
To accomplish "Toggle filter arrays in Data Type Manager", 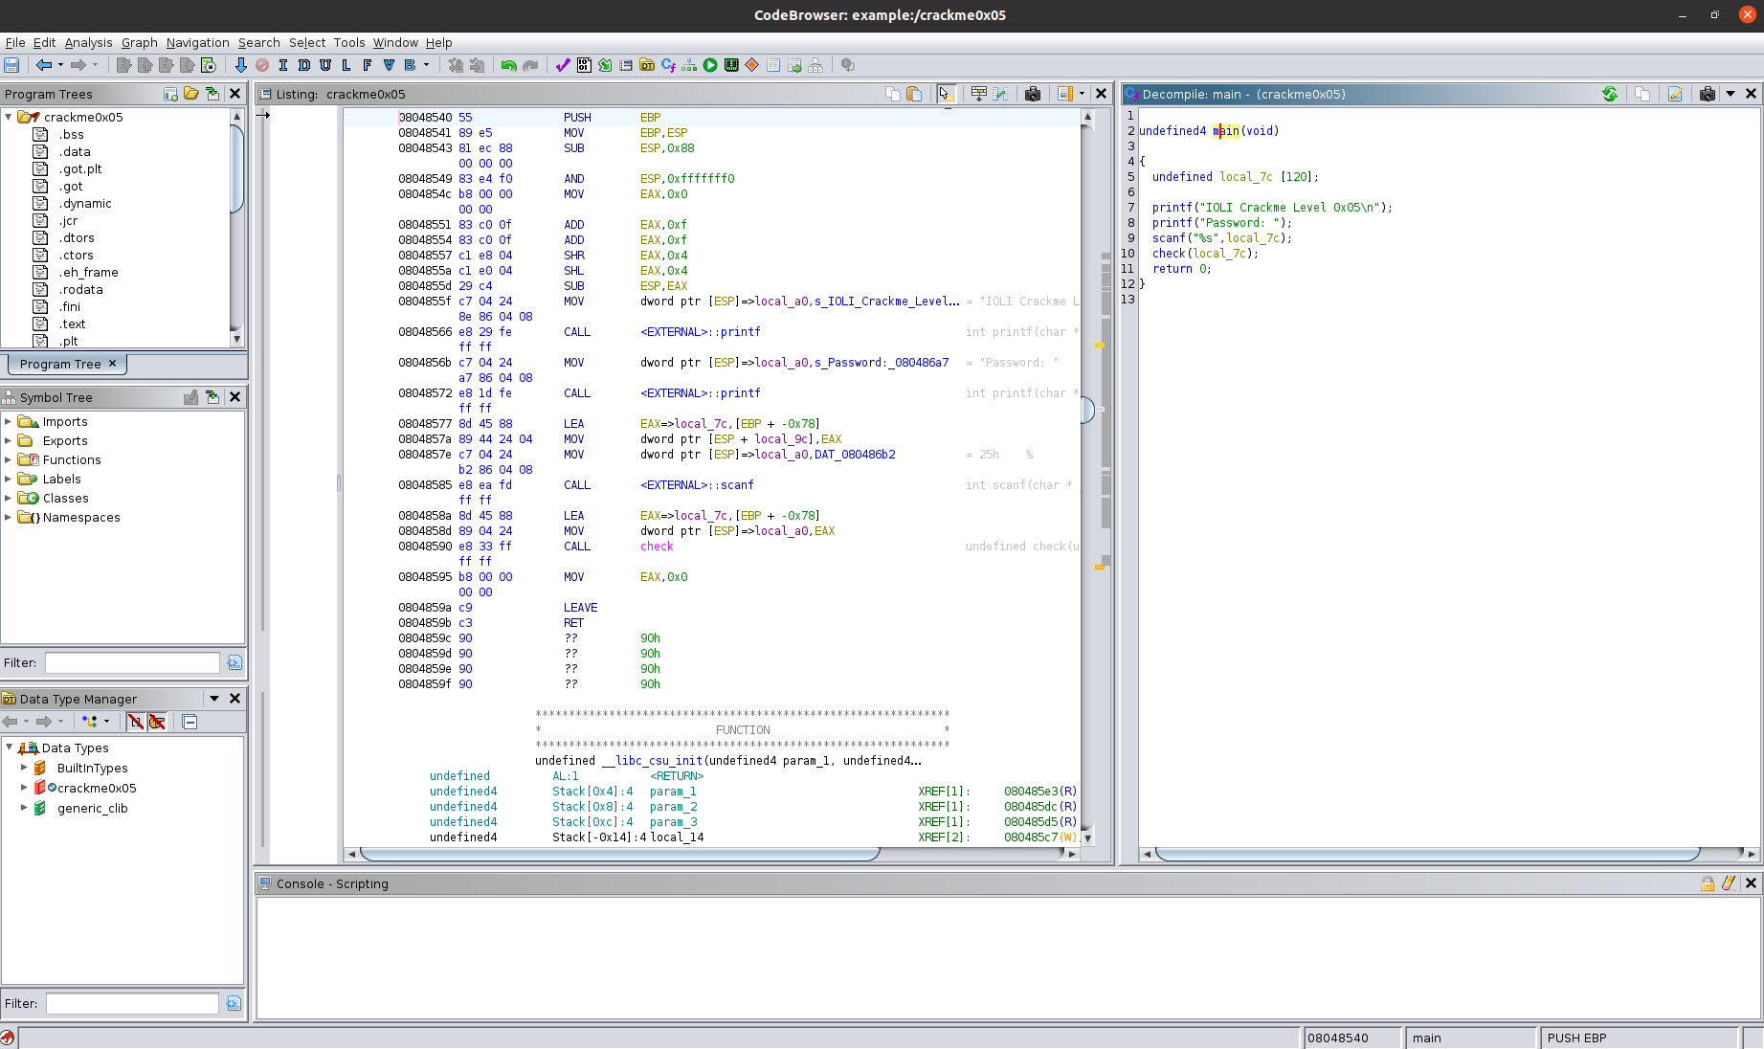I will (136, 722).
